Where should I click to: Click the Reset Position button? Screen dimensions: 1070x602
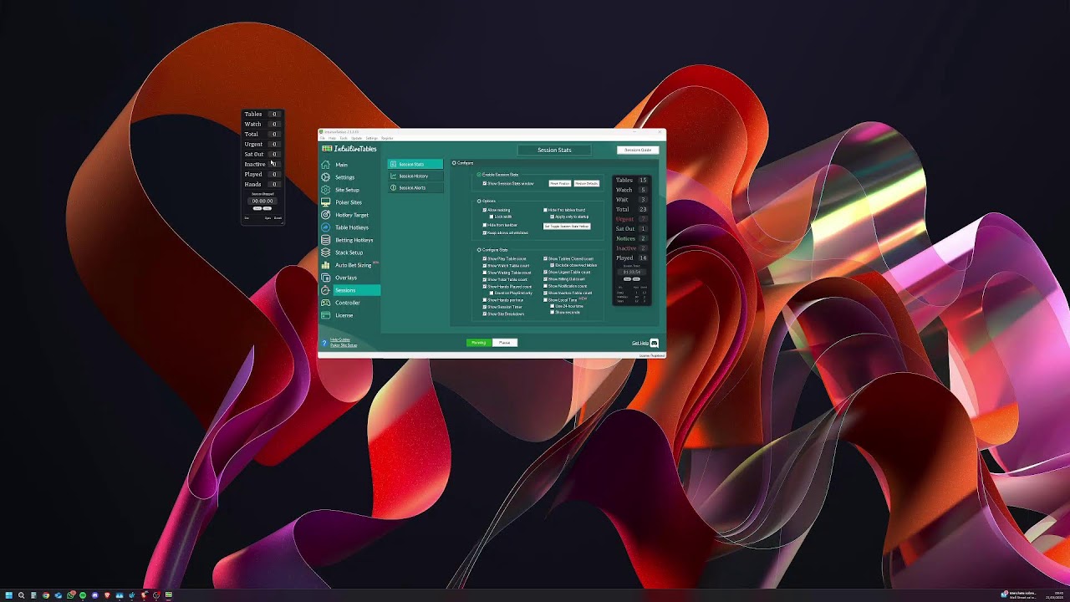pos(559,183)
